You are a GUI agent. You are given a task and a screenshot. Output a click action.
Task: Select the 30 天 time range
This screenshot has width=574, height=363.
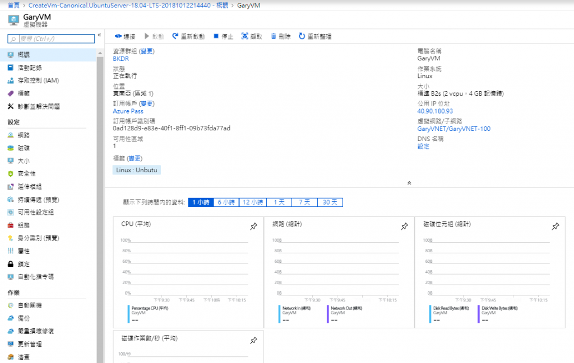pos(330,202)
